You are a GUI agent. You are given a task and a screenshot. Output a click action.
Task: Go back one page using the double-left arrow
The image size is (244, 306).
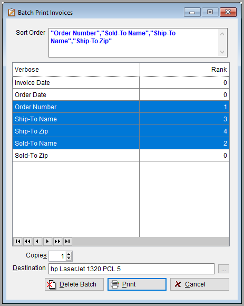(28, 242)
